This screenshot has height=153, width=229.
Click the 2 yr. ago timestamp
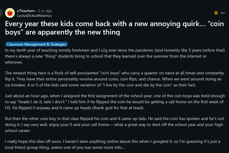tap(45, 11)
